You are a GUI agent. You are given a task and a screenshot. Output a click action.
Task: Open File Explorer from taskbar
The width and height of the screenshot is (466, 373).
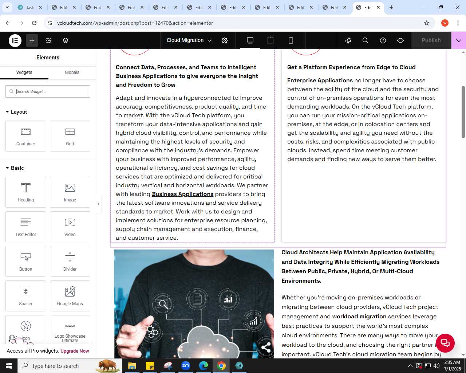point(132,366)
